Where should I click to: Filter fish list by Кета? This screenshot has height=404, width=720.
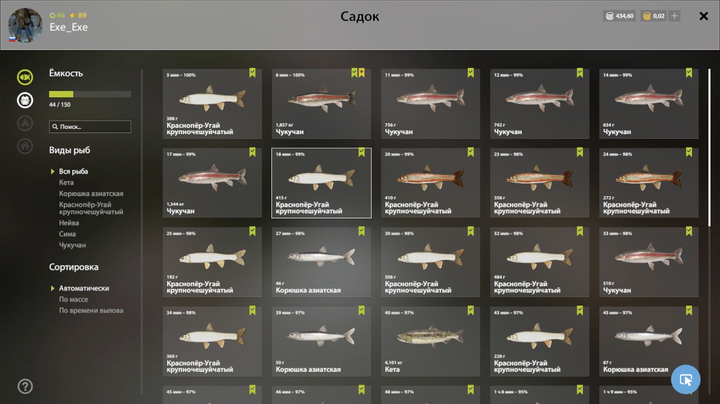point(66,183)
